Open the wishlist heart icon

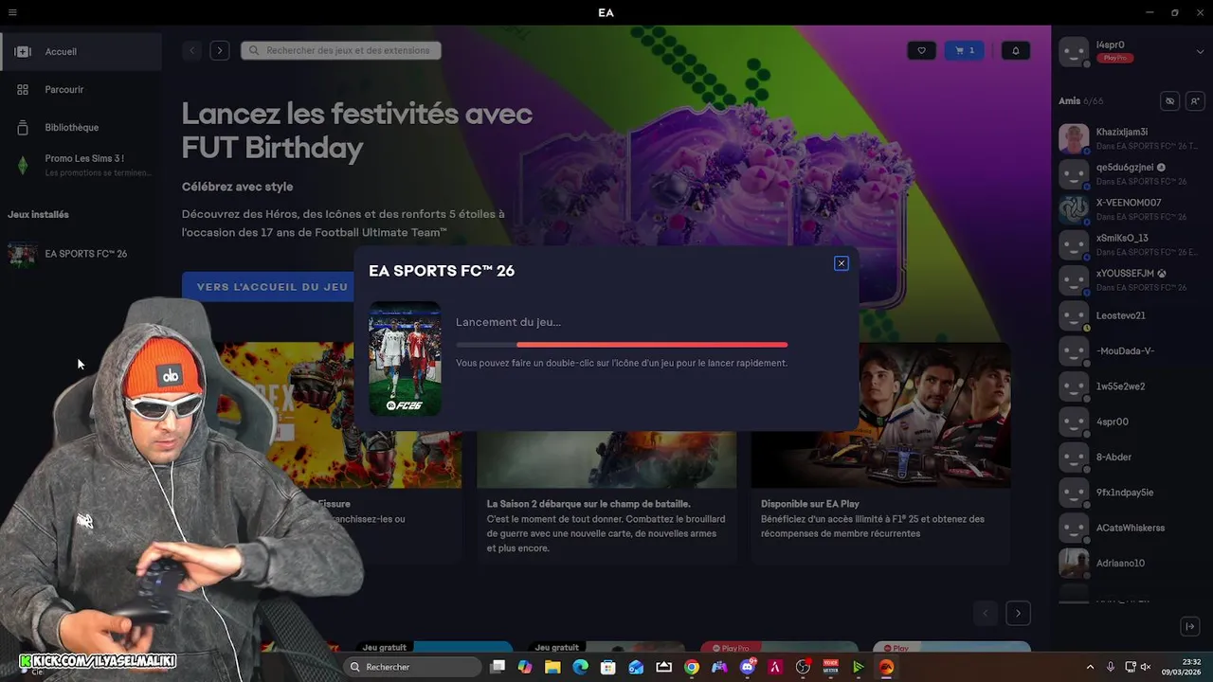(921, 50)
